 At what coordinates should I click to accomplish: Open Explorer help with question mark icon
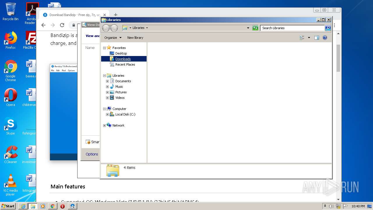(325, 38)
